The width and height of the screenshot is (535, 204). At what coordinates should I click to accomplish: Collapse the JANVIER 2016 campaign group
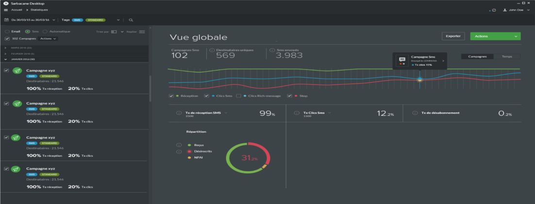[x=5, y=59]
